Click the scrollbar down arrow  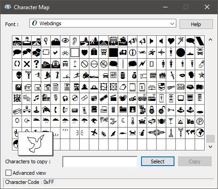[210, 146]
